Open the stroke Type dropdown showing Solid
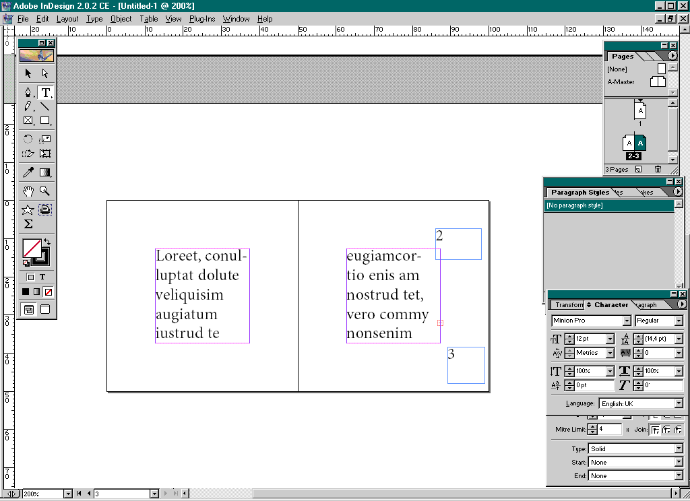The width and height of the screenshot is (690, 501). [679, 448]
